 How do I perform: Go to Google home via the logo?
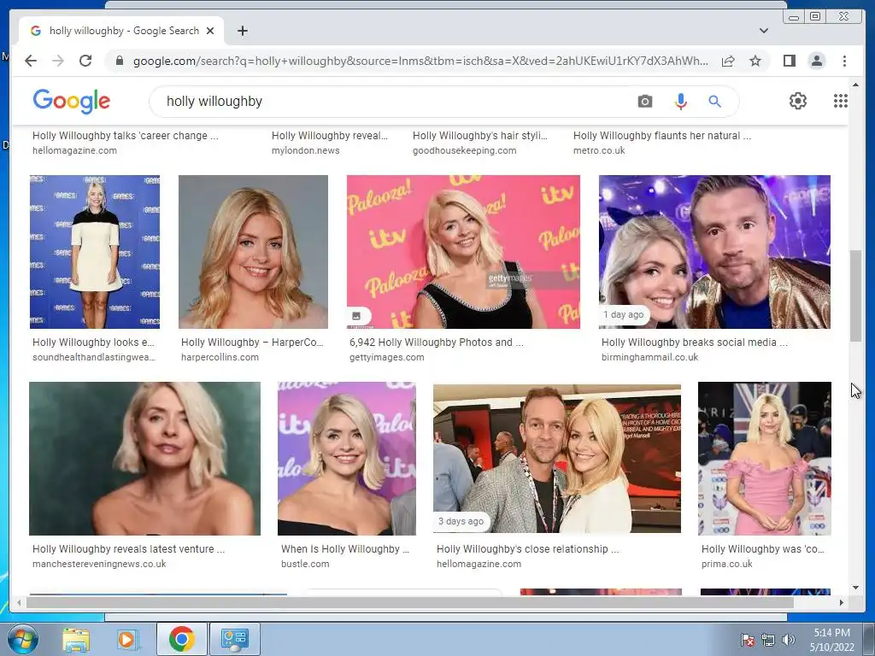(72, 101)
